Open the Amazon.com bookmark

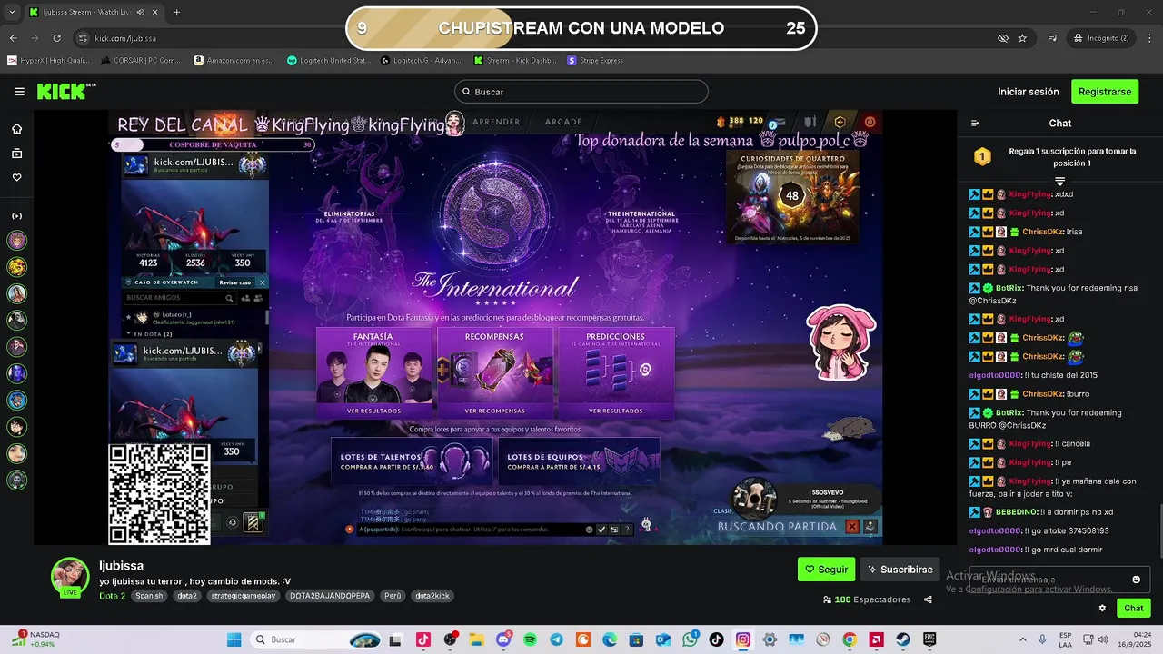(234, 61)
